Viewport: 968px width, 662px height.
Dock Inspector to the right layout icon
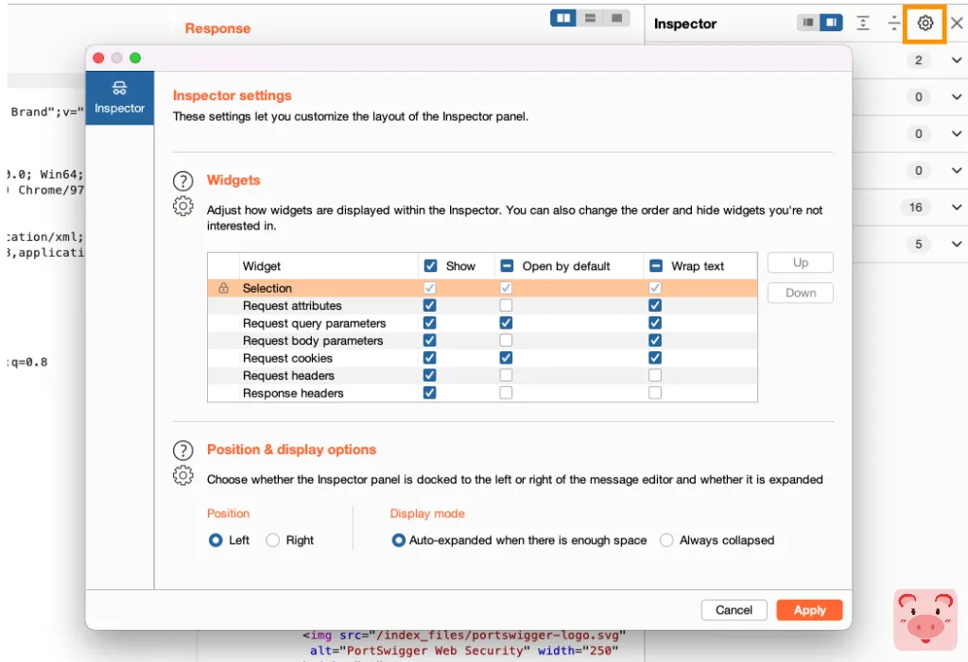point(831,24)
